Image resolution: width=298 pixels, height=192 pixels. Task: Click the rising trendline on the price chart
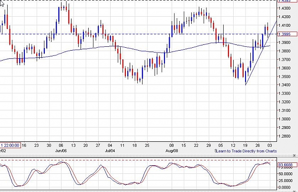pyautogui.click(x=260, y=53)
